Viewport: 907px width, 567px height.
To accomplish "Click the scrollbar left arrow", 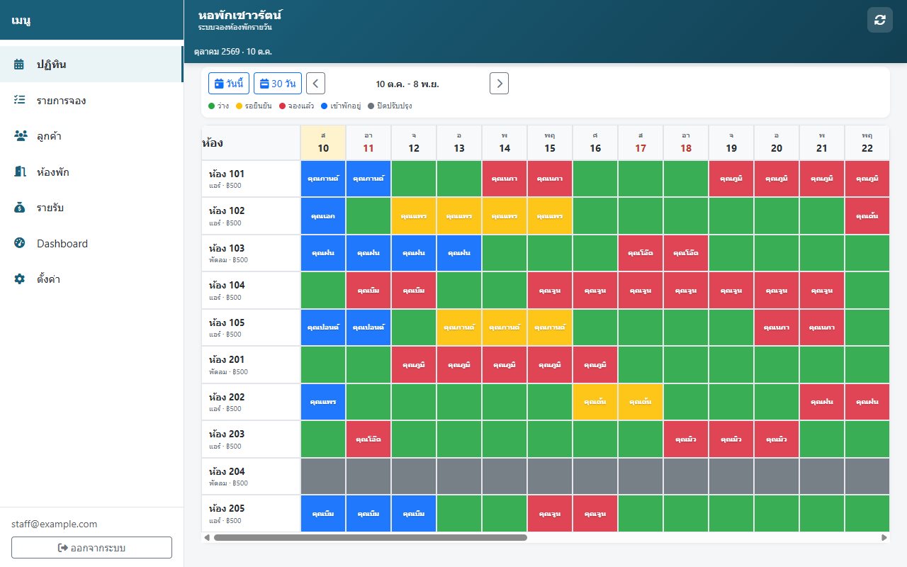I will click(x=207, y=537).
